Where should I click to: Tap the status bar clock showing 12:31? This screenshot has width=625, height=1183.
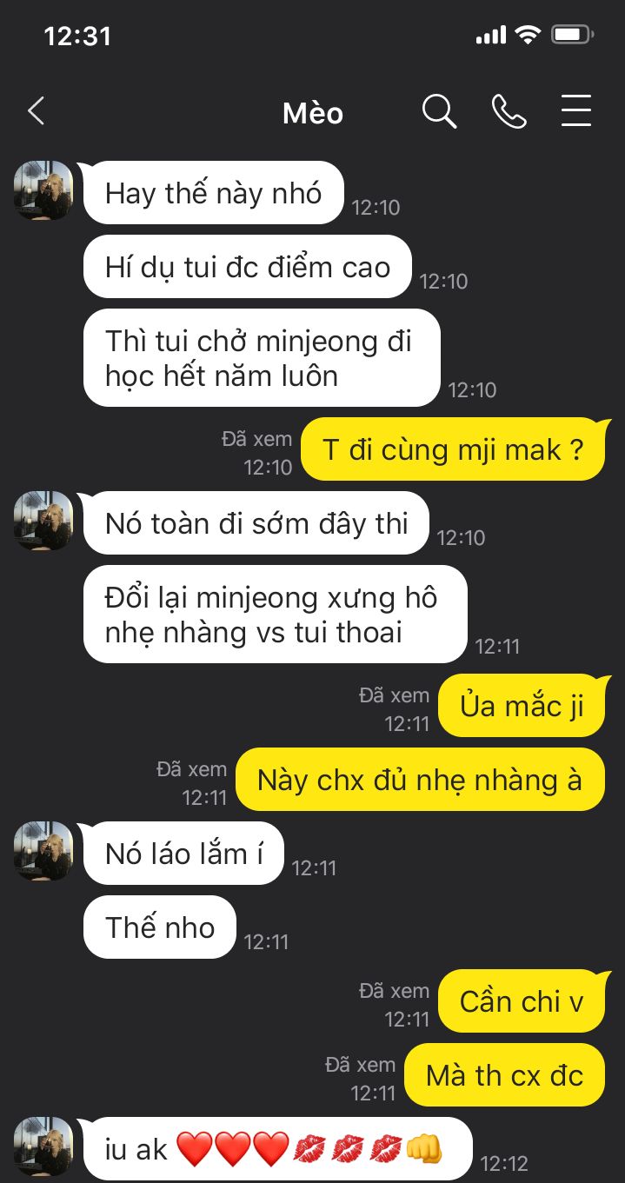[x=77, y=36]
